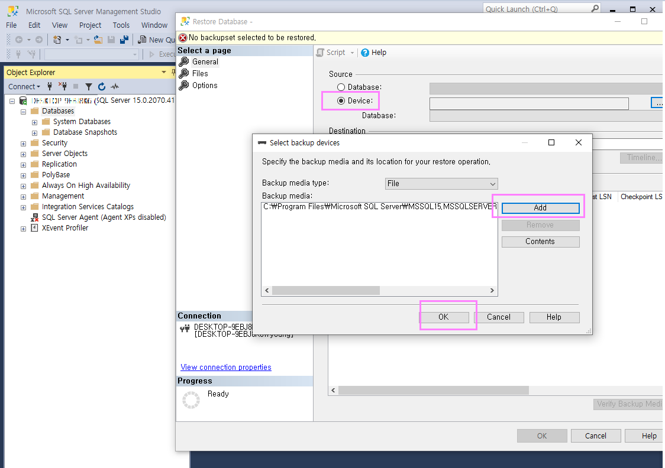The width and height of the screenshot is (665, 468).
Task: Click the server node database icon
Action: [x=23, y=101]
